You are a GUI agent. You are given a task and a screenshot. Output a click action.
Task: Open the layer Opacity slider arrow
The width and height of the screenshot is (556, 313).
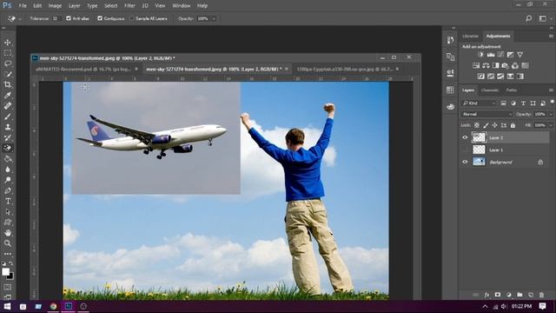551,114
